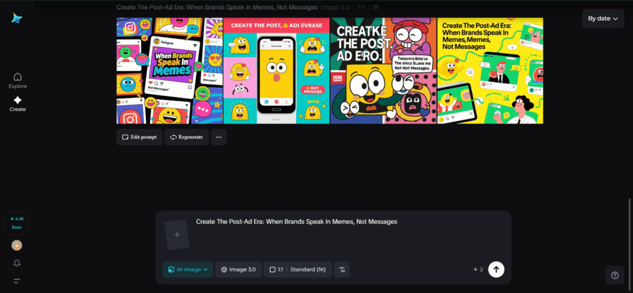Open the Create section
Viewport: 633px width, 293px height.
[x=17, y=103]
